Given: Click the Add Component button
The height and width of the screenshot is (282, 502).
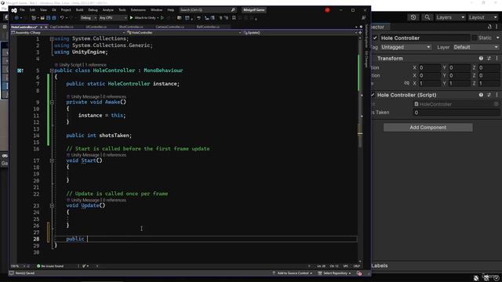Looking at the screenshot, I should point(427,128).
